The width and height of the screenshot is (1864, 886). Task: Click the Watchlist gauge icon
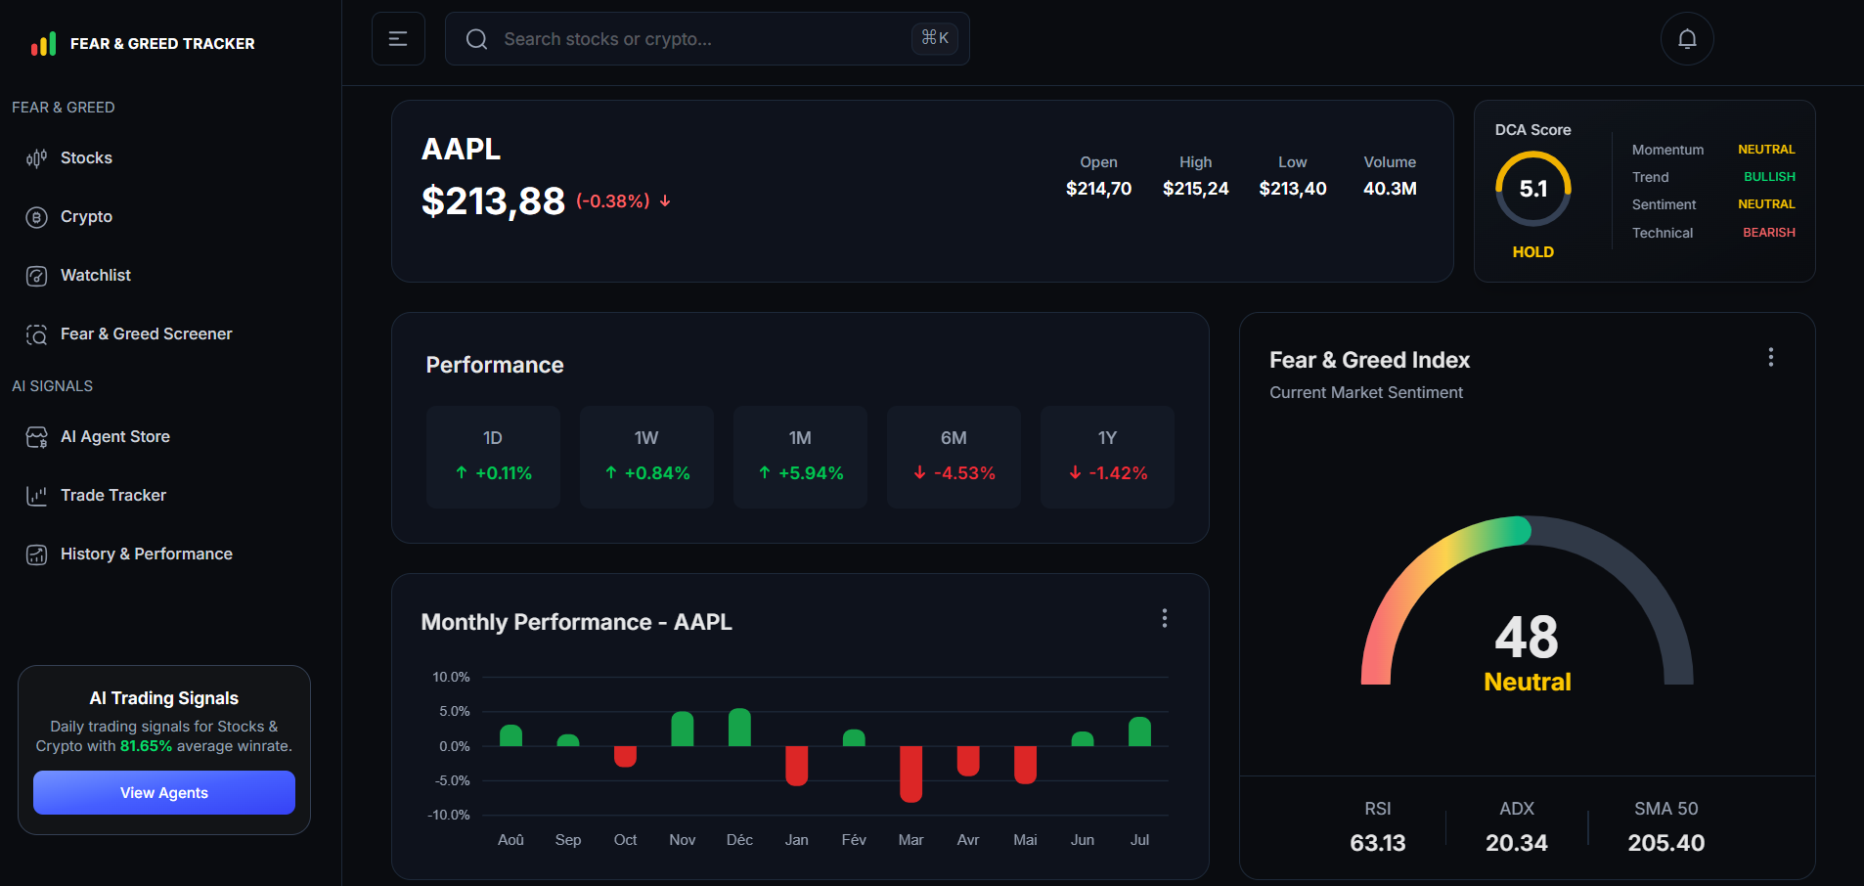click(36, 276)
